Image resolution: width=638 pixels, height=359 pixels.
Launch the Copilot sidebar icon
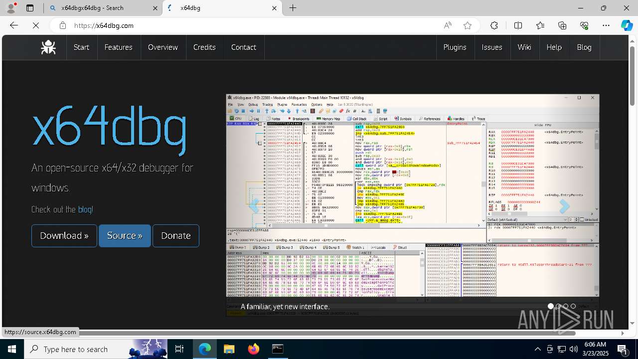pyautogui.click(x=627, y=25)
